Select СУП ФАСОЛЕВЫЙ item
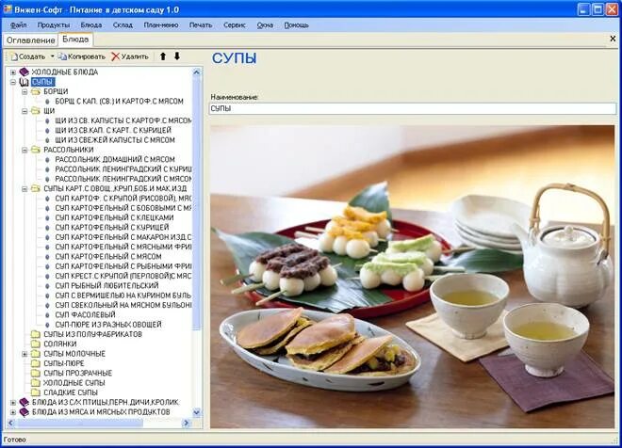The image size is (622, 448). [x=85, y=315]
